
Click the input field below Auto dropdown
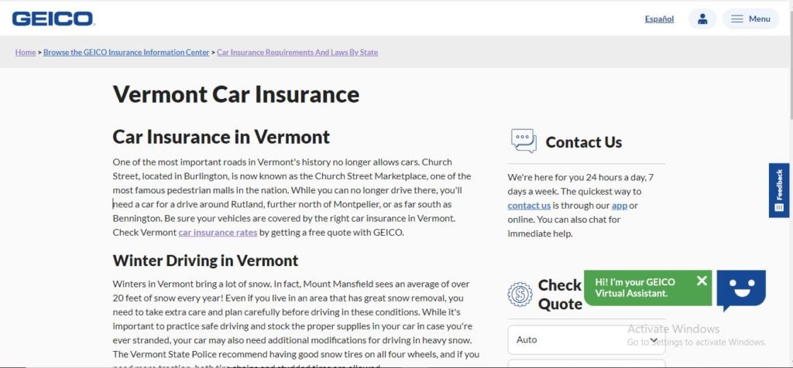coord(586,363)
